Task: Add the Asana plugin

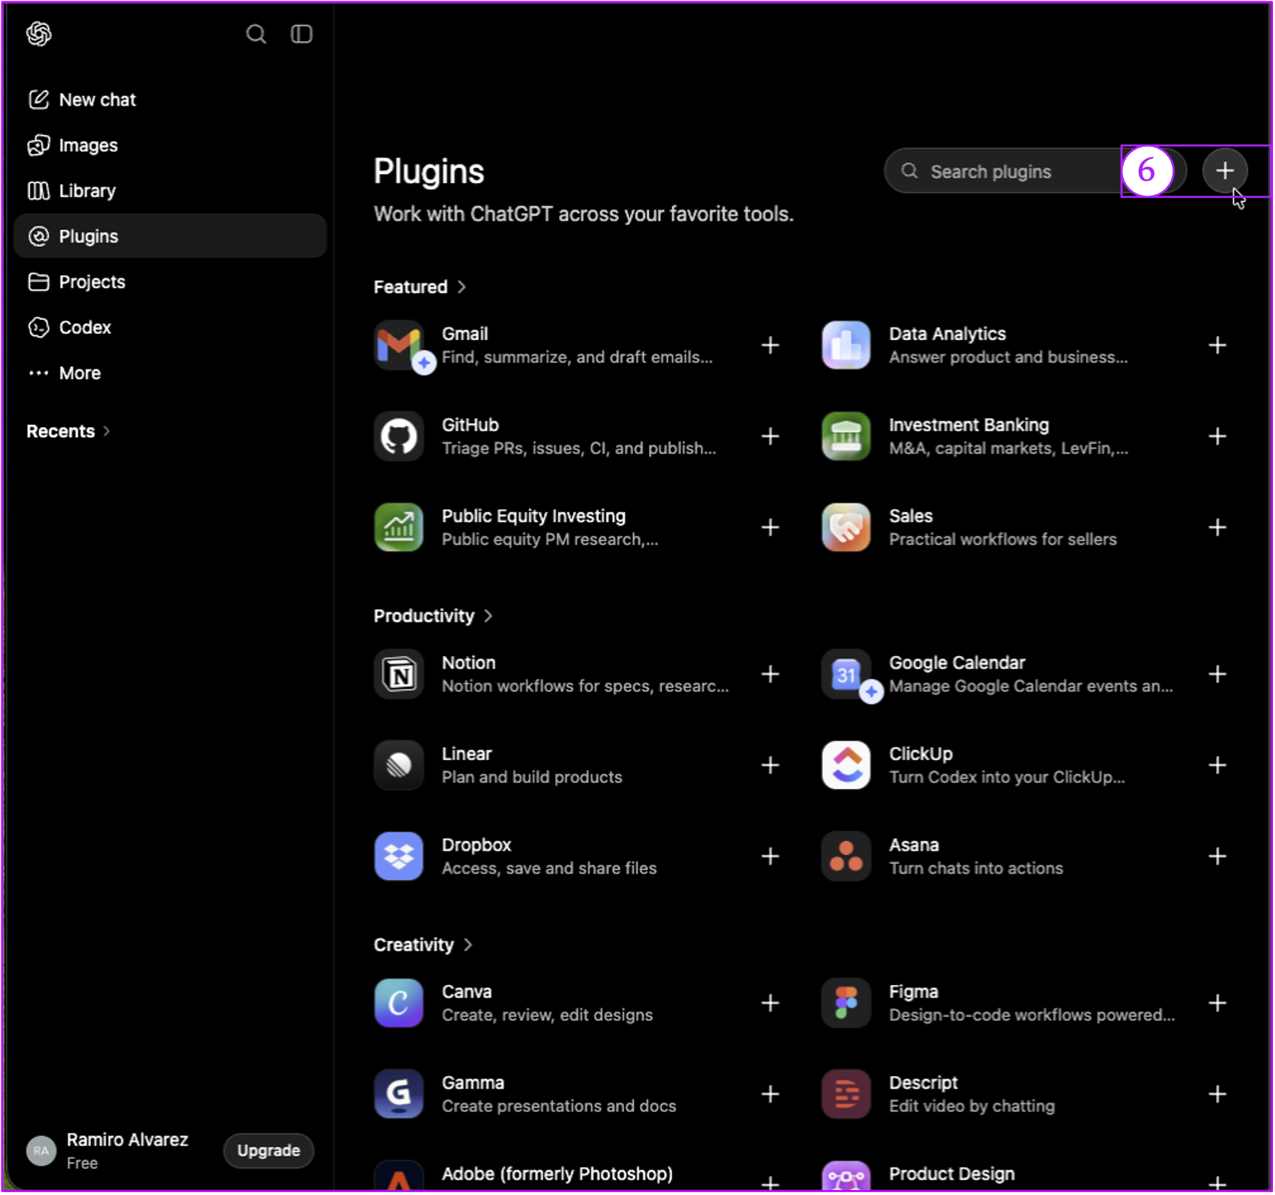Action: coord(1217,856)
